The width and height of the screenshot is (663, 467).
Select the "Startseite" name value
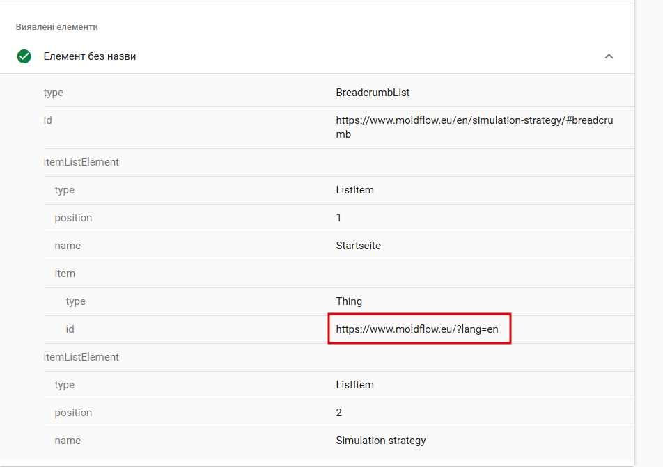pos(358,246)
